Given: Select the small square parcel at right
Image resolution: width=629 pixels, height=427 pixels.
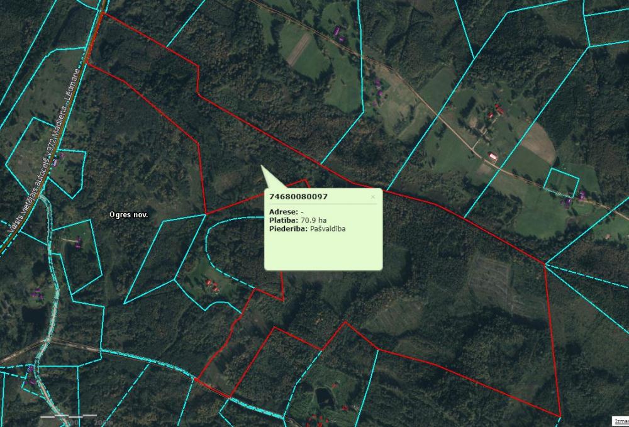Looking at the screenshot, I should [561, 182].
